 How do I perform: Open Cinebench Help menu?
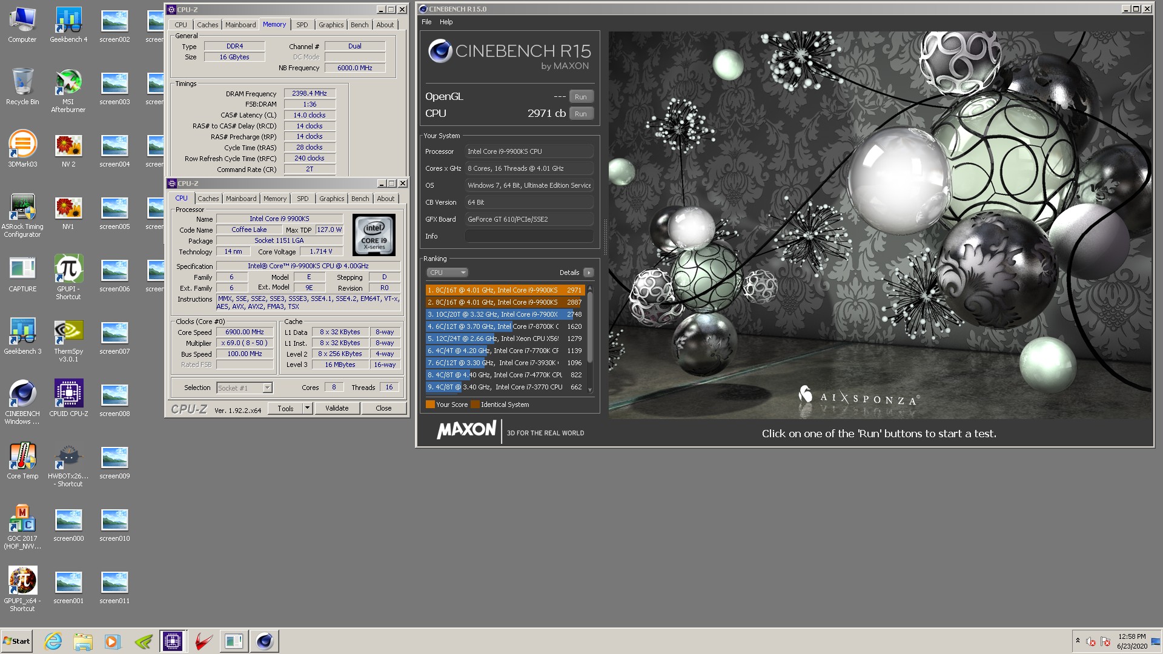click(446, 22)
